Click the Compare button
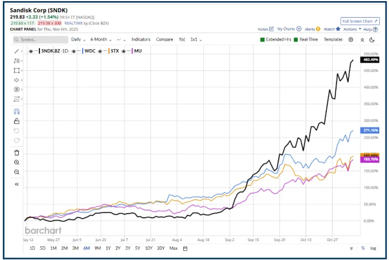This screenshot has height=260, width=389. [164, 39]
